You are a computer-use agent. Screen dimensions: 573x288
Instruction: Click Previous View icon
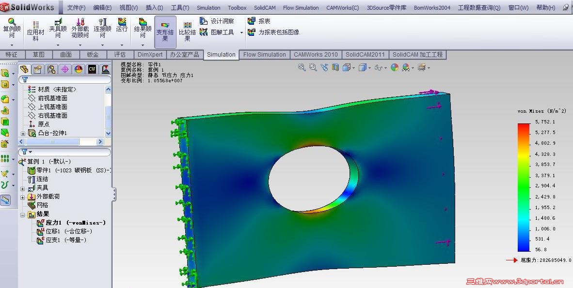tap(324, 67)
